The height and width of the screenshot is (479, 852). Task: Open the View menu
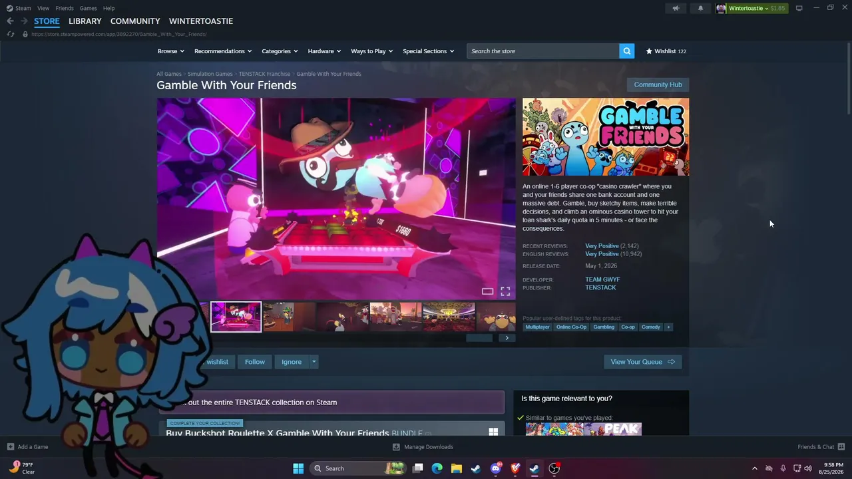point(43,8)
